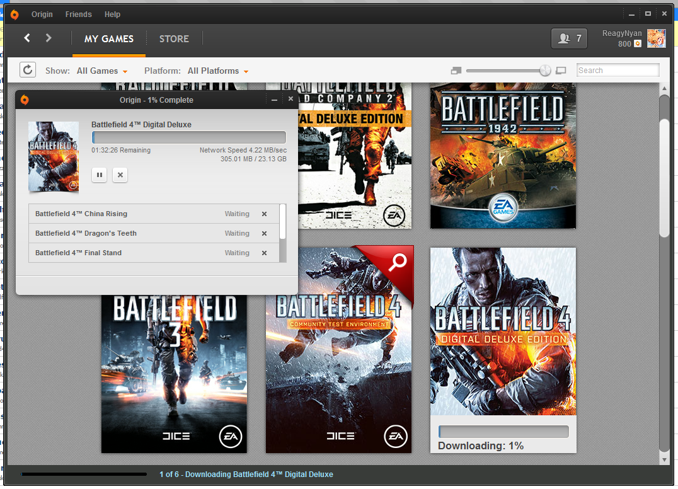Refresh the games library

pyautogui.click(x=28, y=70)
